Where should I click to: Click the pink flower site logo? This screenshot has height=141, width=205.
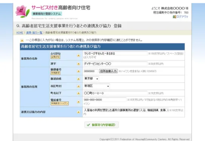[22, 11]
